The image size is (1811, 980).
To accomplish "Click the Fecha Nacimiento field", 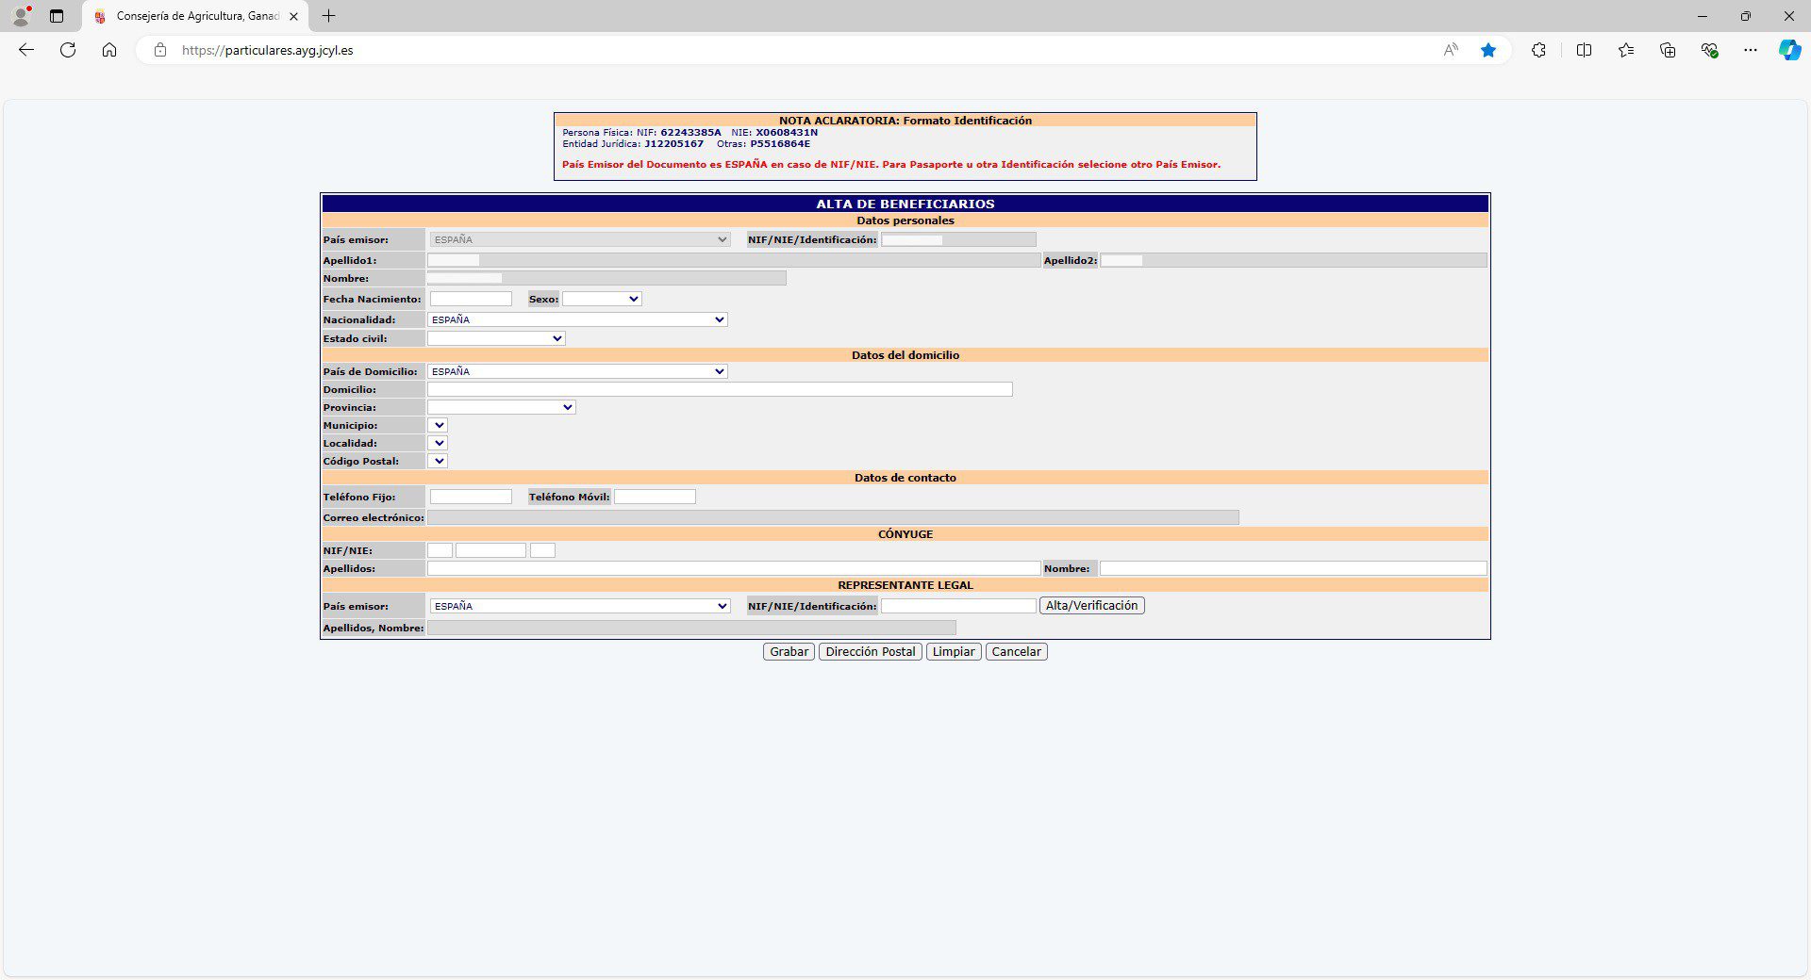I will [471, 299].
